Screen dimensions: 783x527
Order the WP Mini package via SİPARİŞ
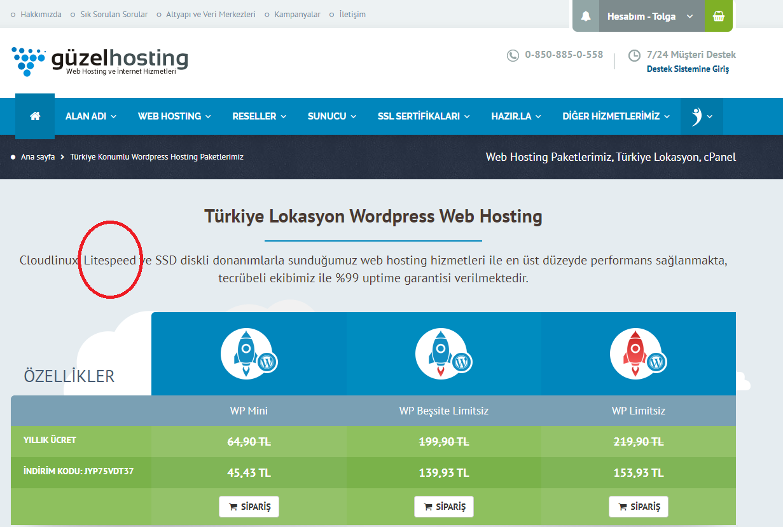click(249, 507)
